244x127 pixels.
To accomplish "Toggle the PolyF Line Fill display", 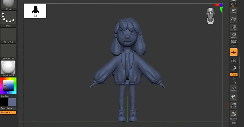I will 234,121.
